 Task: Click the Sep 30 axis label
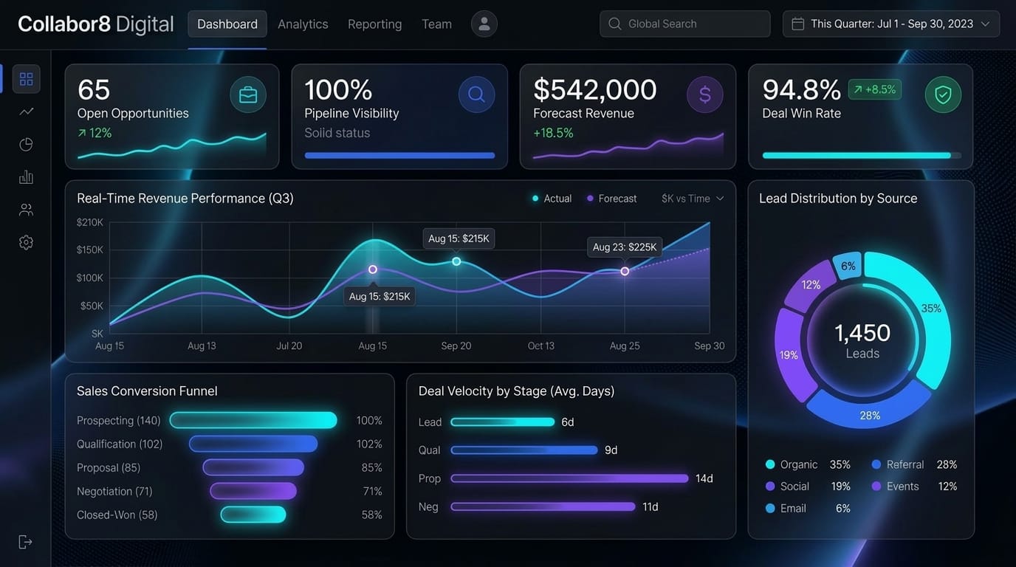710,346
